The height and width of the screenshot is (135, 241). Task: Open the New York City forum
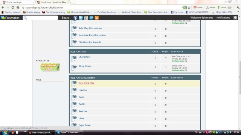pos(86,83)
